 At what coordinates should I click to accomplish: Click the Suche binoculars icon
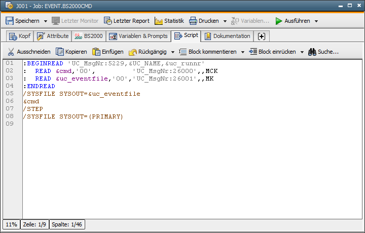coord(312,52)
